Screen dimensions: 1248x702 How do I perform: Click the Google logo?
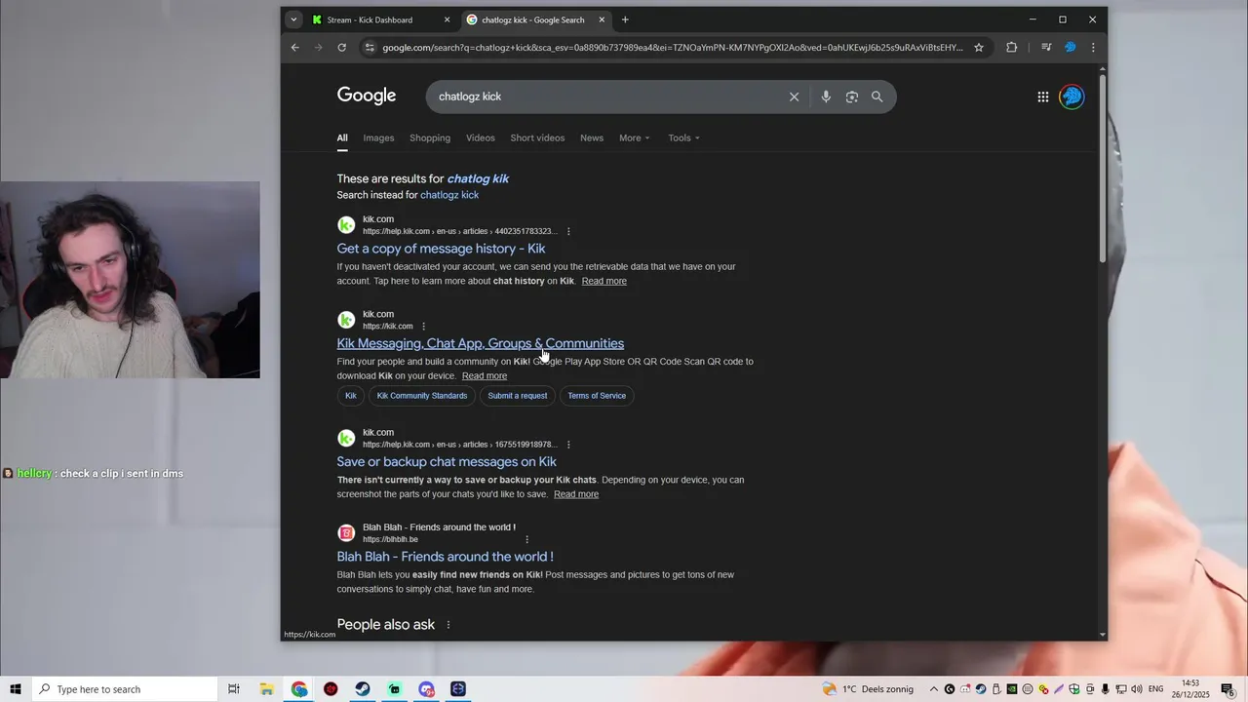click(367, 96)
